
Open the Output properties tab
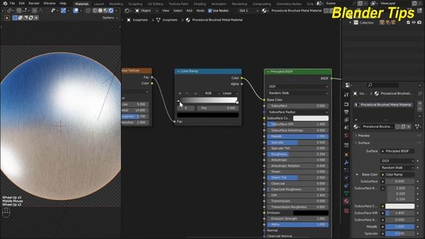tap(347, 112)
